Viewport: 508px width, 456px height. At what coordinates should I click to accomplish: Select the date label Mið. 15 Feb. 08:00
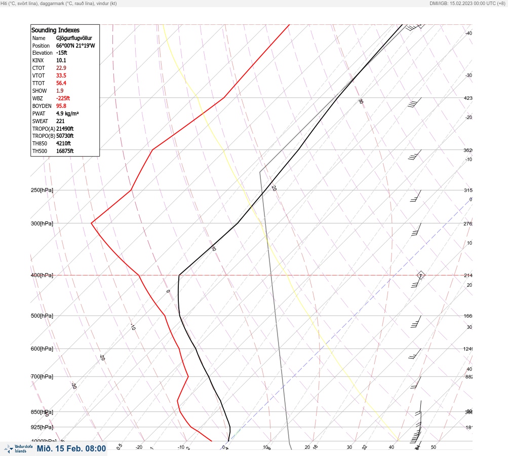[71, 448]
